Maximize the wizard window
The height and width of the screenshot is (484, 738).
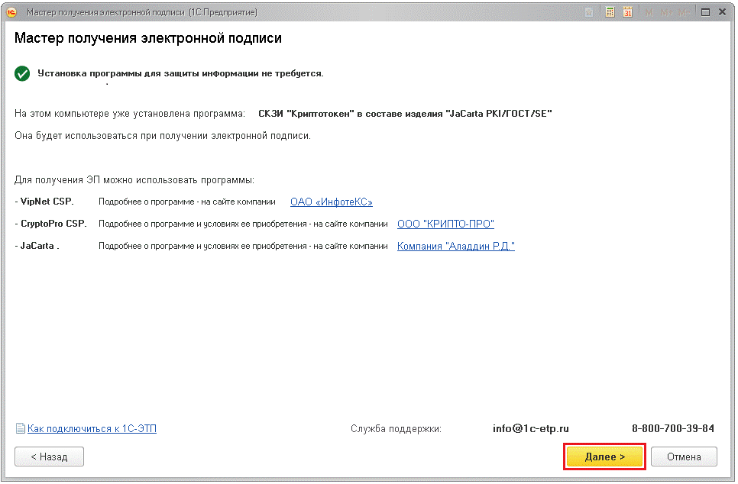click(x=705, y=12)
